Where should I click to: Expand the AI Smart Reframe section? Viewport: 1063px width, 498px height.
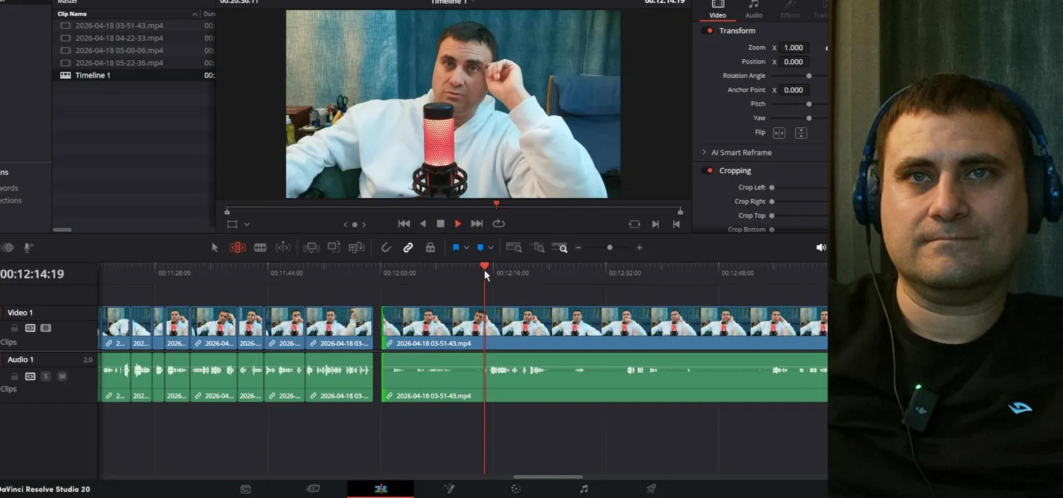[x=705, y=152]
